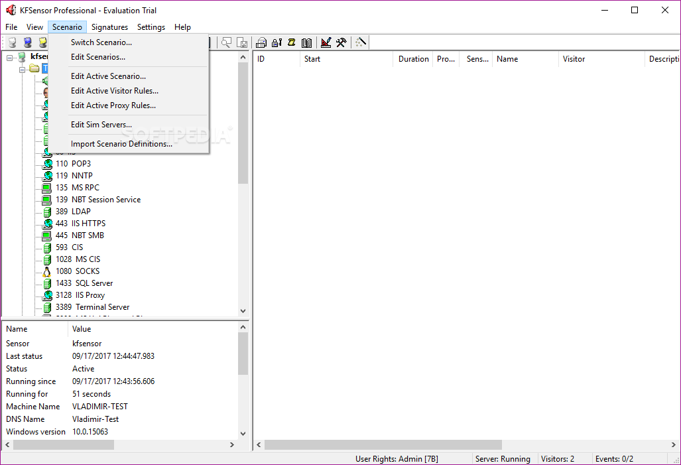This screenshot has width=681, height=465.
Task: Open the Settings menu
Action: [151, 27]
